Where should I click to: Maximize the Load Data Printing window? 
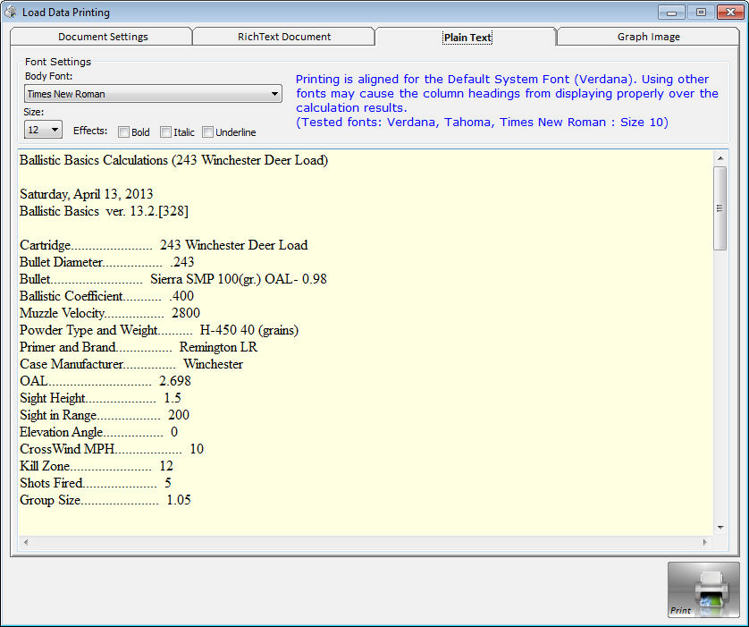coord(700,12)
